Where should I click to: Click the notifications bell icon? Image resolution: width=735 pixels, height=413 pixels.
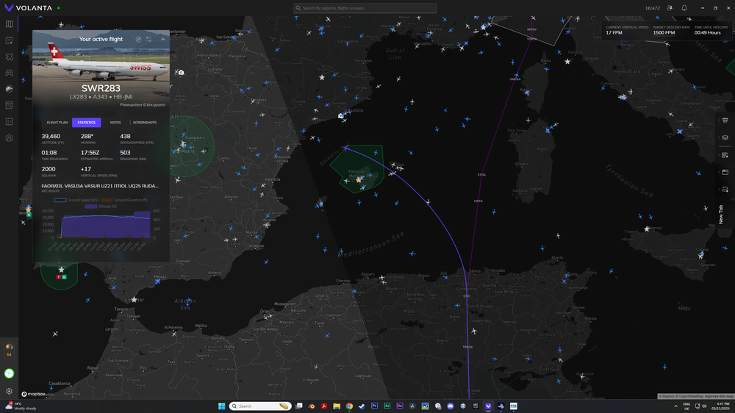coord(684,8)
